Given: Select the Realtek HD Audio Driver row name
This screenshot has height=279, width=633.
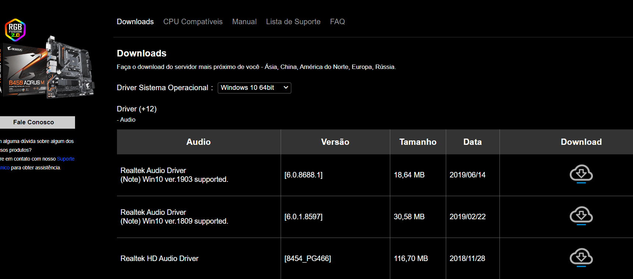Looking at the screenshot, I should (159, 258).
